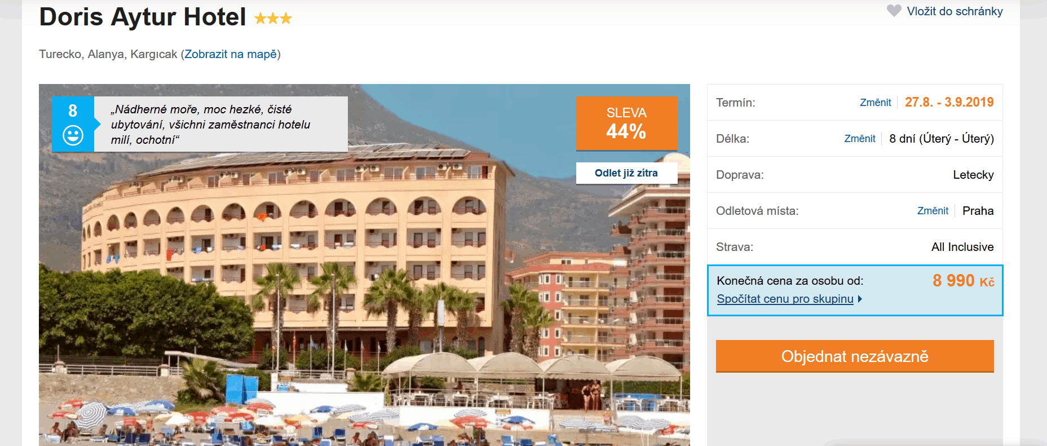The image size is (1047, 446).
Task: Click Spočítat cenu pro skupinu link
Action: [x=785, y=299]
